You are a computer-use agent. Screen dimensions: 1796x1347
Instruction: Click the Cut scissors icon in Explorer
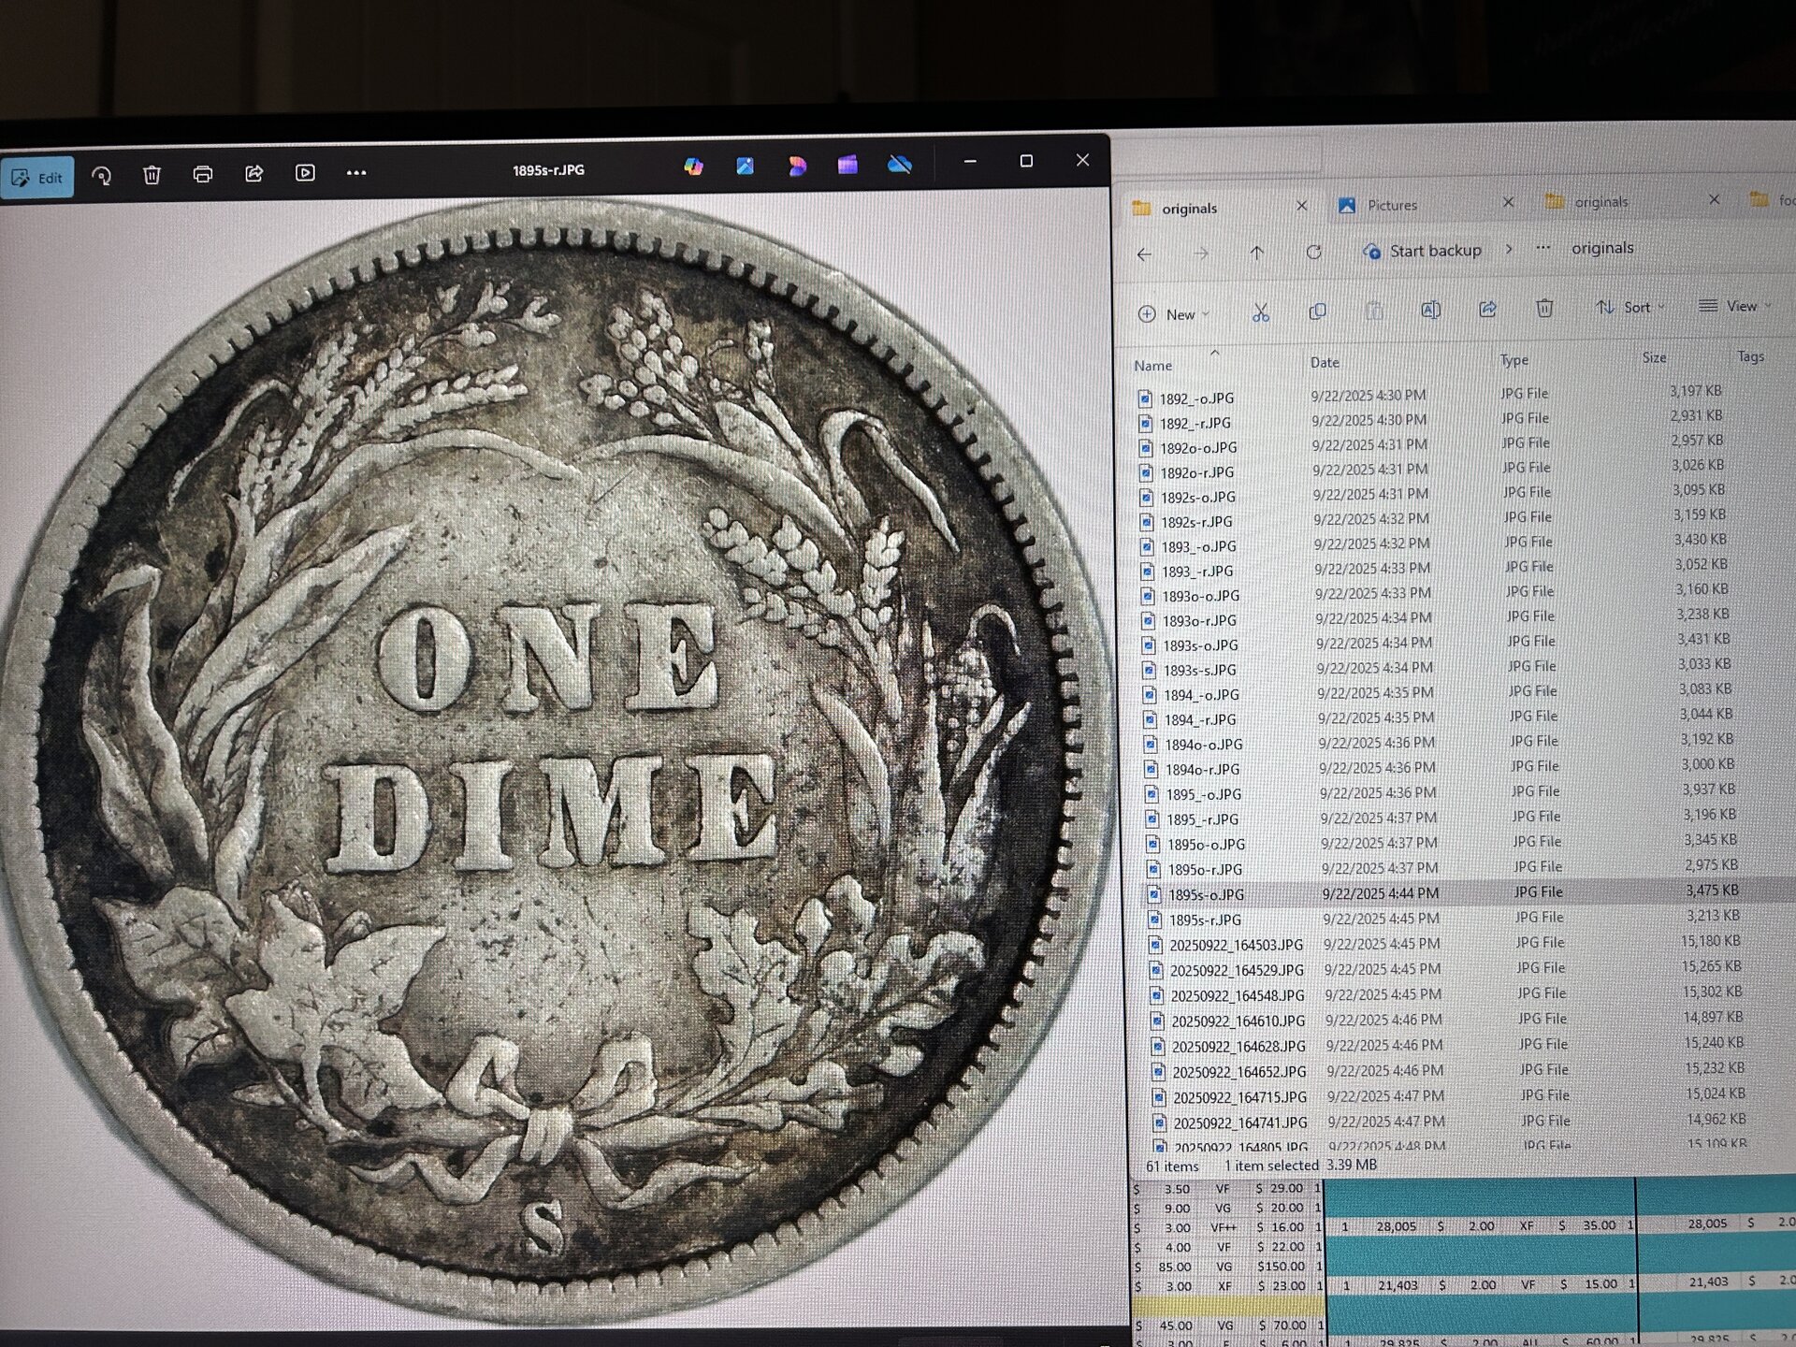coord(1260,312)
